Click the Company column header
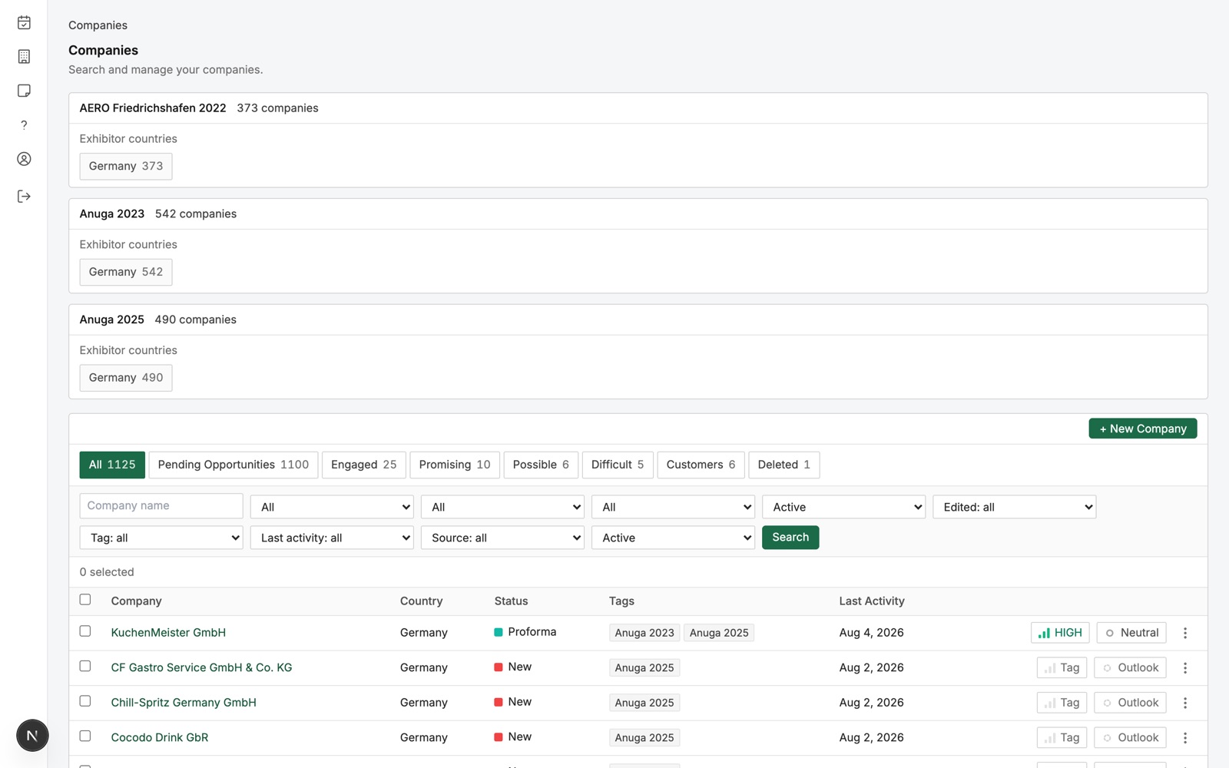The image size is (1229, 768). pos(136,601)
